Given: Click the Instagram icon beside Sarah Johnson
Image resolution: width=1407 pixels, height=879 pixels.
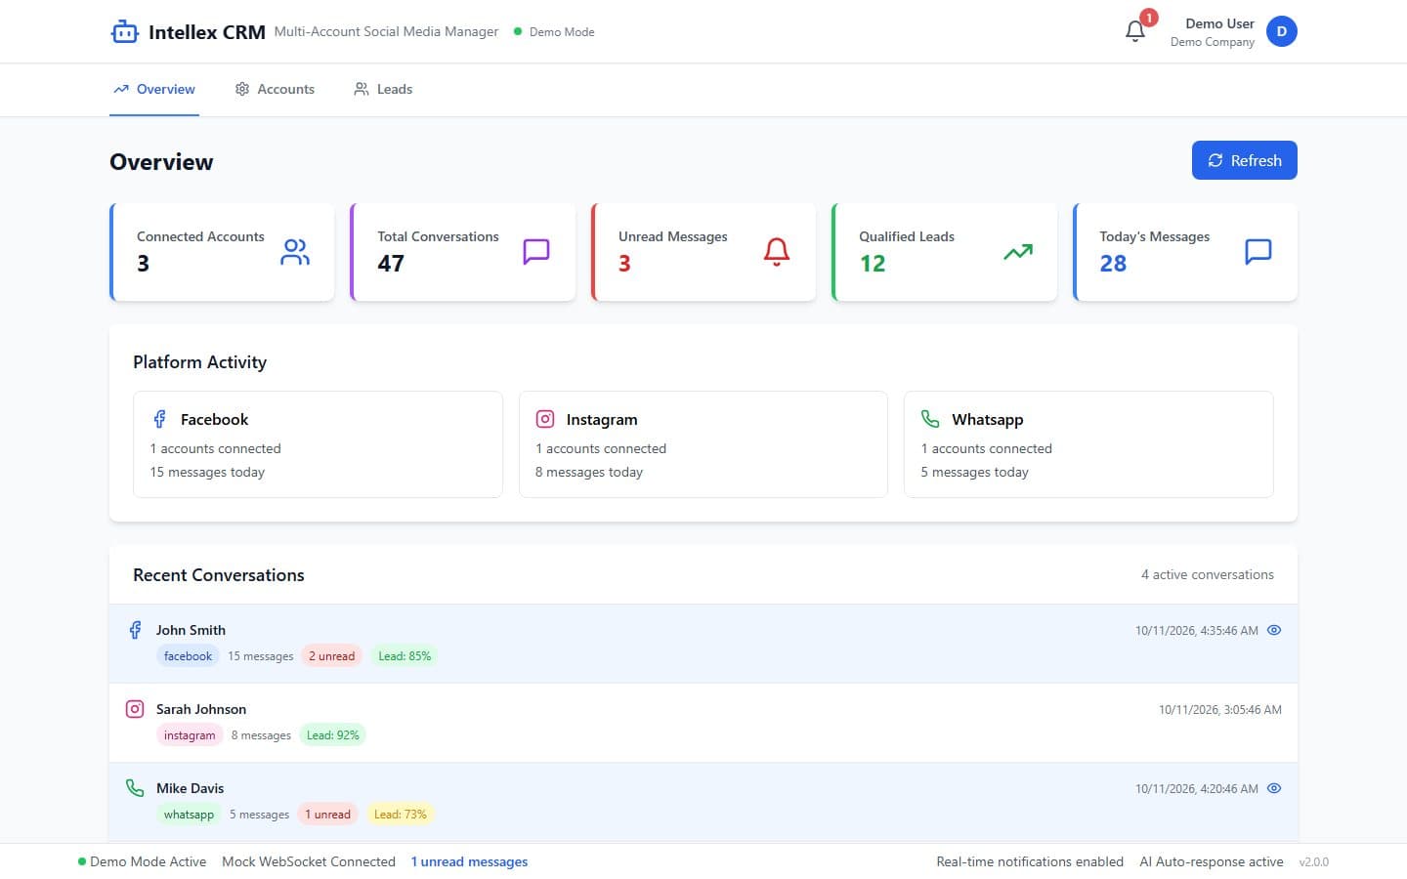Looking at the screenshot, I should 135,709.
